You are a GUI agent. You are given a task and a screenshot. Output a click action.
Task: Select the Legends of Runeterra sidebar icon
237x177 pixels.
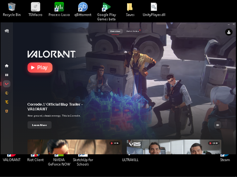pyautogui.click(x=7, y=111)
